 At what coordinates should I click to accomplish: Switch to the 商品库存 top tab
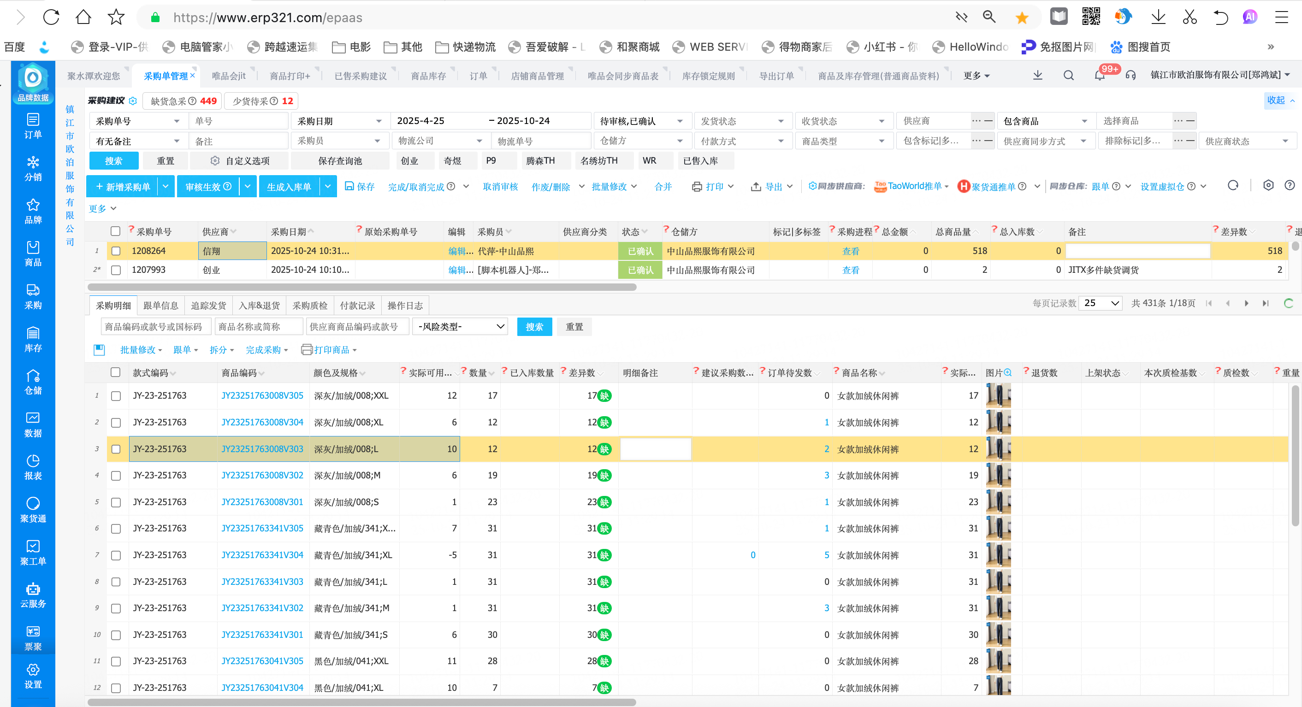428,76
